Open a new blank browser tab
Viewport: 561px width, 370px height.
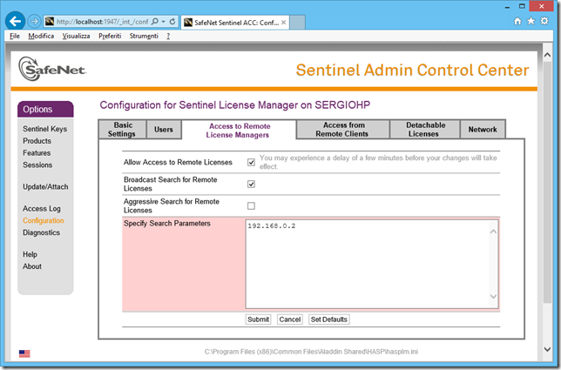coord(297,22)
